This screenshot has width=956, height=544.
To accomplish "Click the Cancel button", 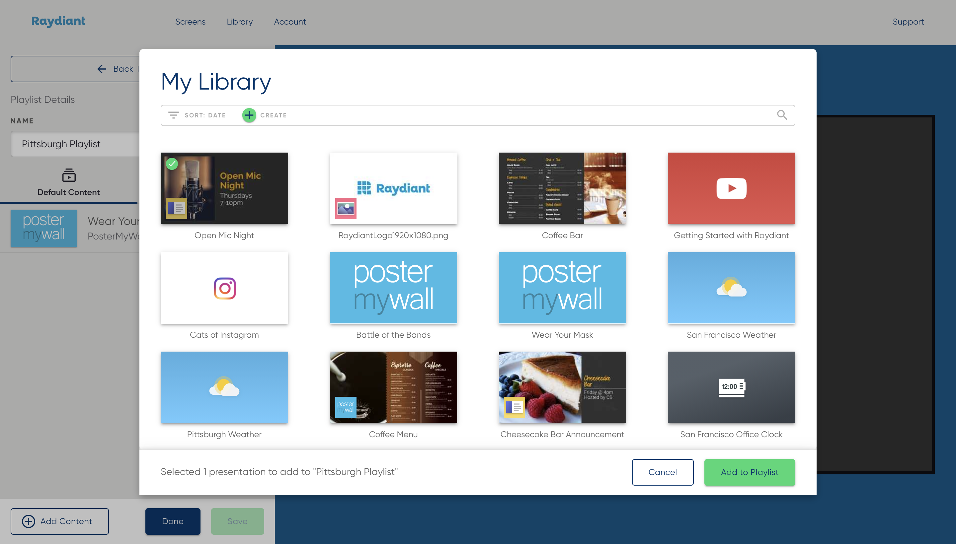I will pyautogui.click(x=663, y=472).
